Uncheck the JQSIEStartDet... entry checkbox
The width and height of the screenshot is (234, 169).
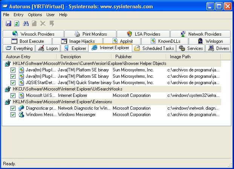tap(13, 83)
